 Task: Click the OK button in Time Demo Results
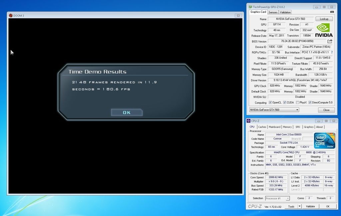[x=127, y=112]
